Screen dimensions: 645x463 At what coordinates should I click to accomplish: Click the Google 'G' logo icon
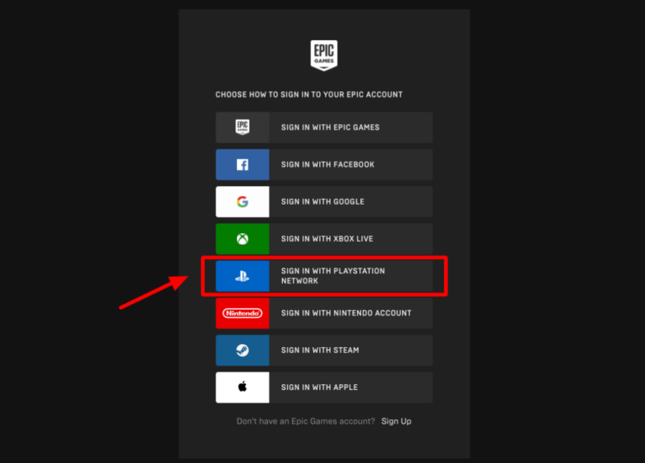click(242, 201)
